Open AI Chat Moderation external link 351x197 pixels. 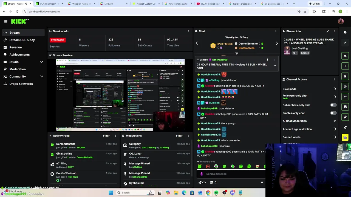(335, 121)
